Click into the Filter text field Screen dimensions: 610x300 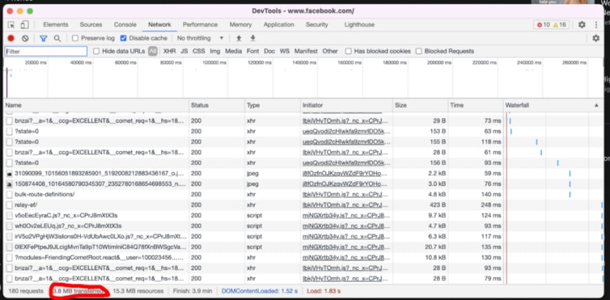point(46,51)
